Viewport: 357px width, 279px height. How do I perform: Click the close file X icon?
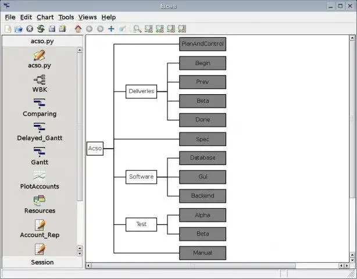click(x=30, y=29)
